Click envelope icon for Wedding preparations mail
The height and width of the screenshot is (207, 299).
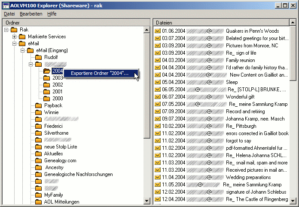coord(158,177)
